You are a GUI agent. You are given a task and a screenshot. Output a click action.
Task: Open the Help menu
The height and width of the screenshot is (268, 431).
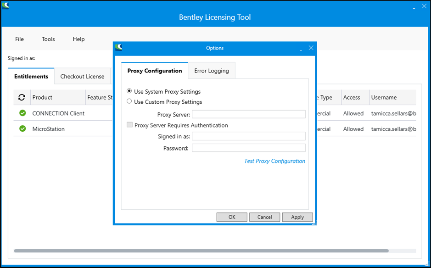78,39
